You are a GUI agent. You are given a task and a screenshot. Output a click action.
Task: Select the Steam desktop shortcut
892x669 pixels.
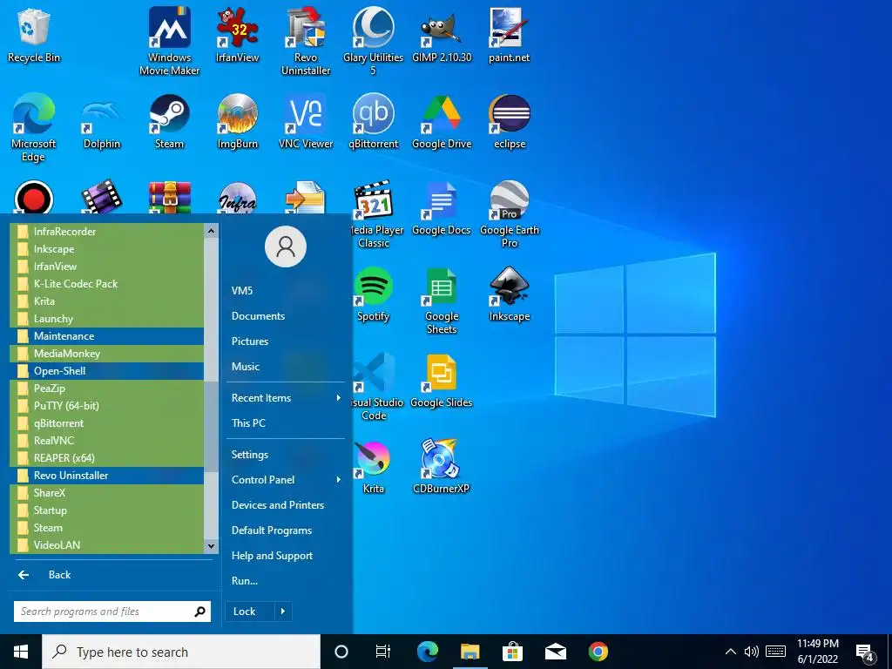[x=170, y=122]
